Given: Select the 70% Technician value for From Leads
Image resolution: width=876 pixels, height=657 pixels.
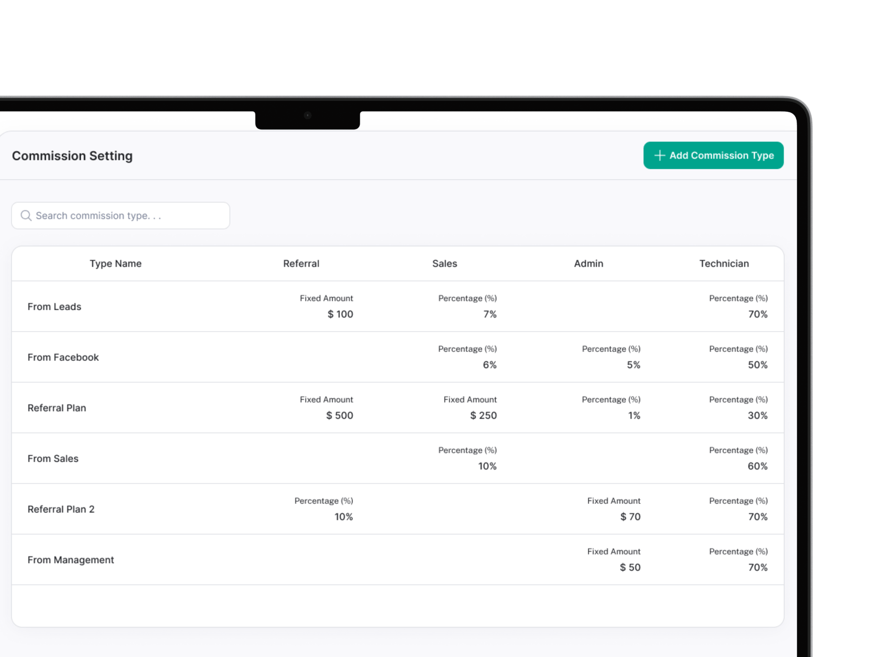Looking at the screenshot, I should click(759, 314).
